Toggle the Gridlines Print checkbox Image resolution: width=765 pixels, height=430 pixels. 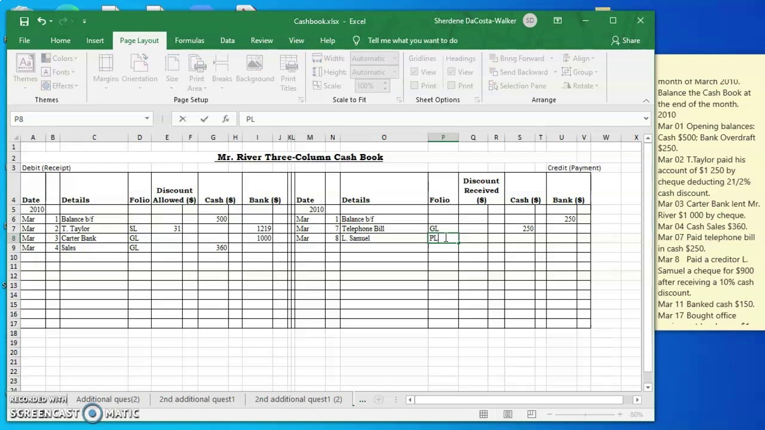[414, 86]
